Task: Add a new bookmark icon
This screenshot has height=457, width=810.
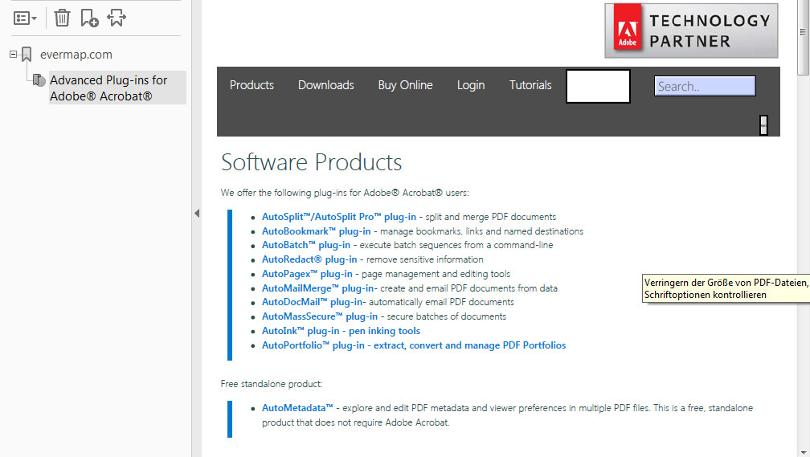Action: pyautogui.click(x=89, y=18)
